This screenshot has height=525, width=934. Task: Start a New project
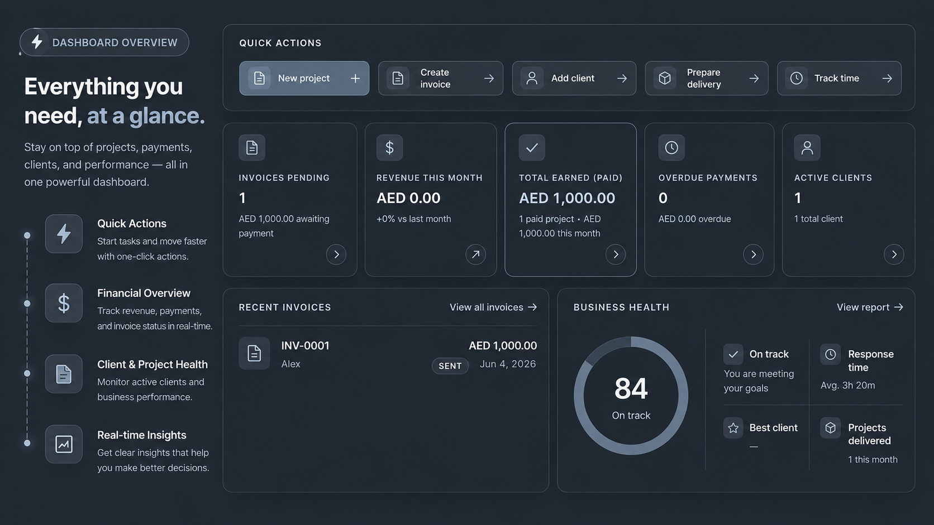[304, 78]
